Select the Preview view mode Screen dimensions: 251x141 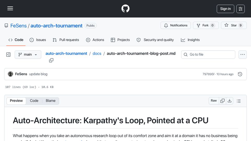point(16,101)
